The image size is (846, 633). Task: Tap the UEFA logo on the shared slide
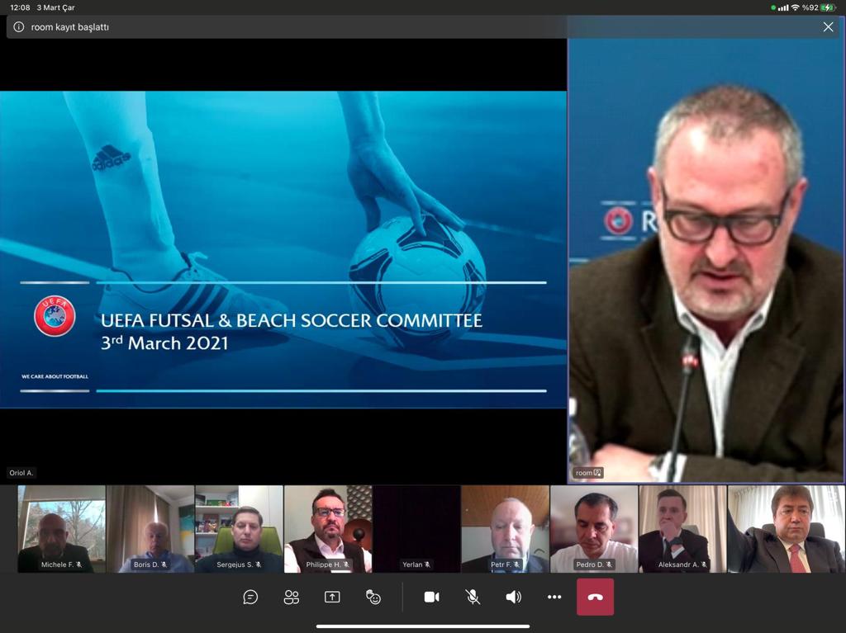(55, 316)
